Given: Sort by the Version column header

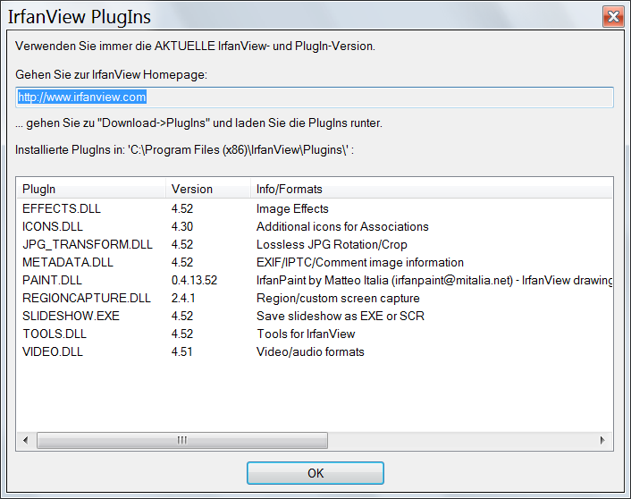Looking at the screenshot, I should (208, 189).
